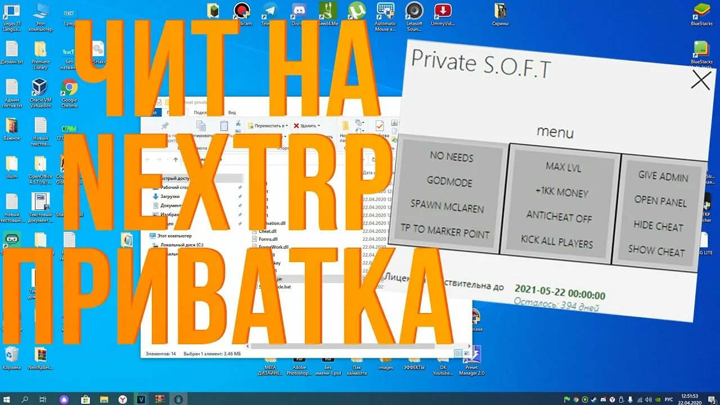
Task: Open the UmmyVideo desktop shortcut
Action: tap(443, 15)
